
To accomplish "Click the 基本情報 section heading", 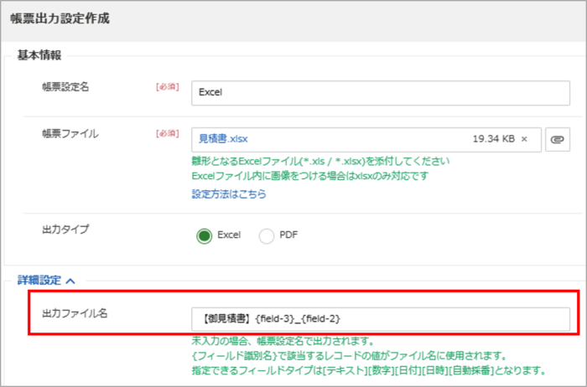I will point(39,55).
